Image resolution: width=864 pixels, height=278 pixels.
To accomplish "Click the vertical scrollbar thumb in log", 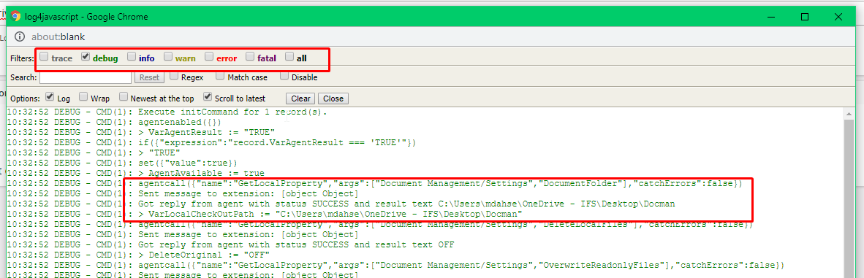I will coord(849,198).
